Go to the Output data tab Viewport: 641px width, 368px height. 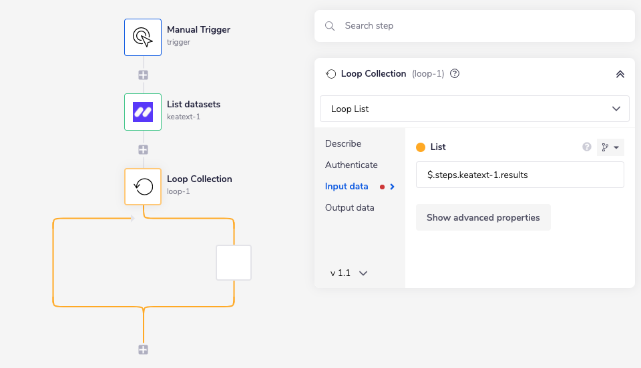[350, 208]
